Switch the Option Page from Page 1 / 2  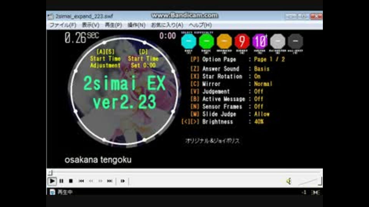tap(238, 59)
